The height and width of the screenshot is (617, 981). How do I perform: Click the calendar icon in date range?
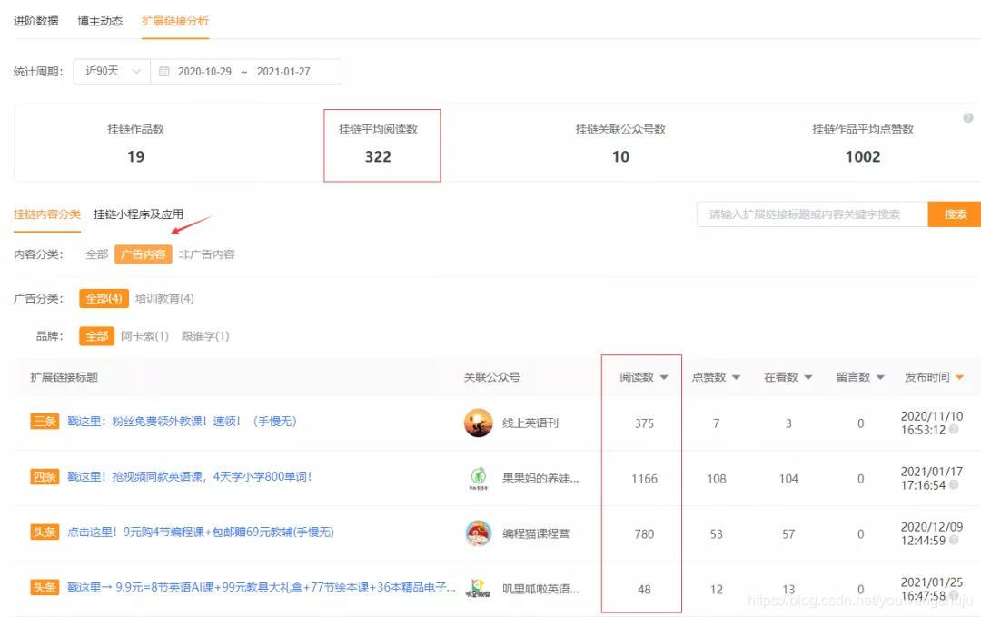[x=164, y=72]
